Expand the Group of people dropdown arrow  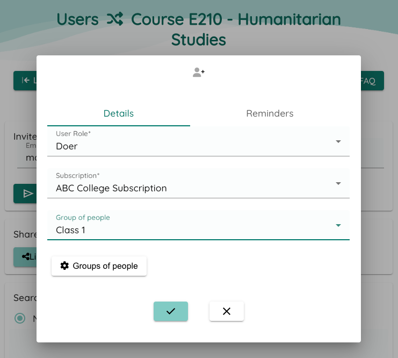(x=338, y=225)
